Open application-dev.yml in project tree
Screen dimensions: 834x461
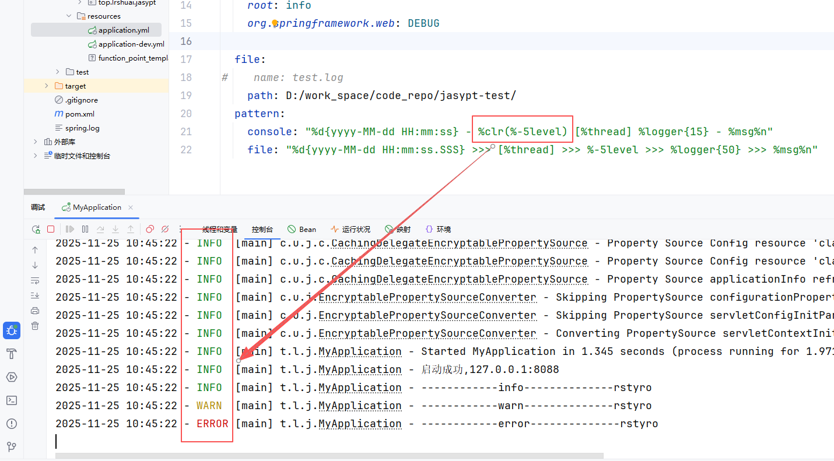pos(131,44)
